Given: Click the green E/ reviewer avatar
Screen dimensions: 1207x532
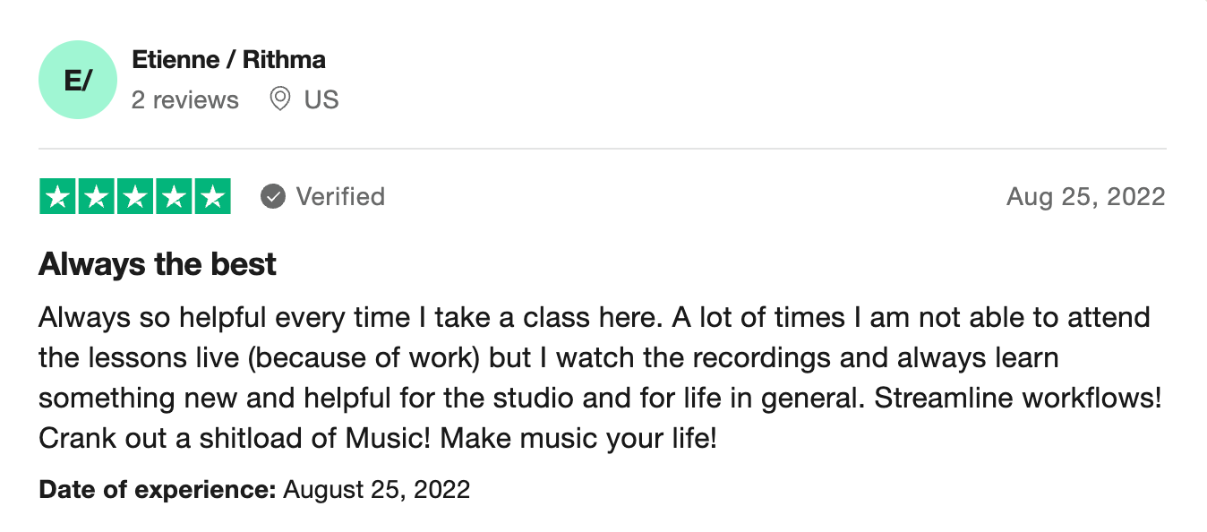Looking at the screenshot, I should click(78, 80).
